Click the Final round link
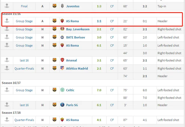The image size is (185, 127). (x=24, y=6)
